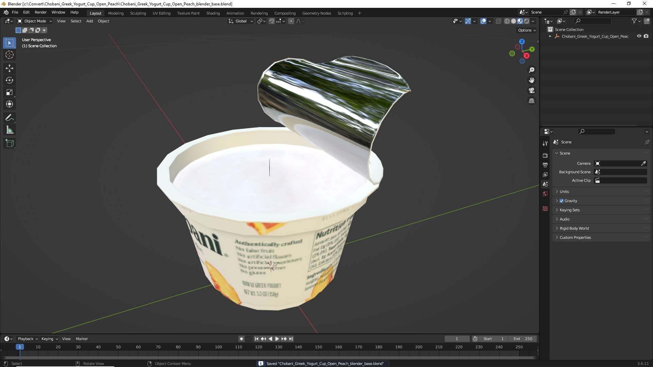Switch to the UV Editing workspace tab
This screenshot has width=653, height=367.
pos(162,13)
